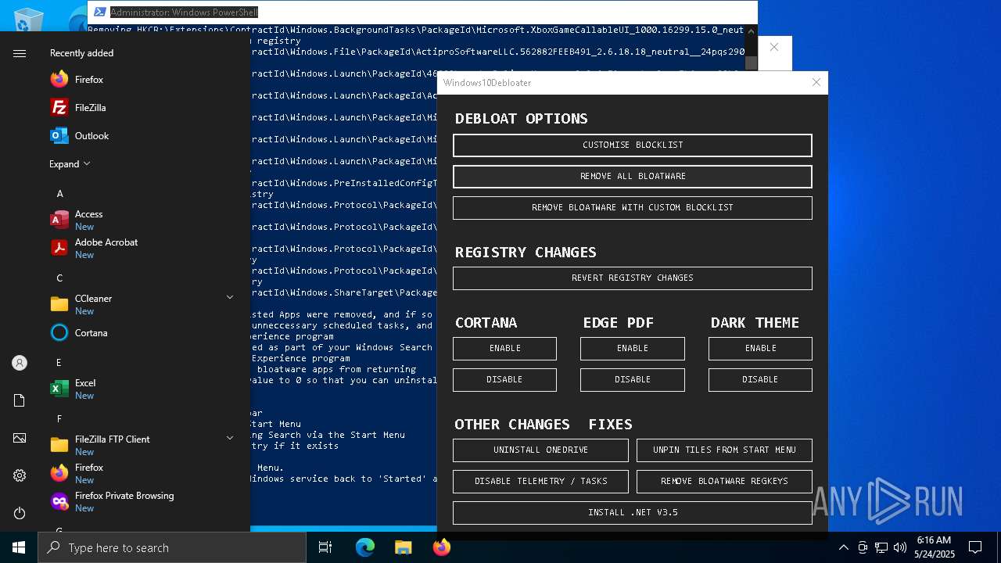Open the notification center icon
The width and height of the screenshot is (1001, 563).
975,547
